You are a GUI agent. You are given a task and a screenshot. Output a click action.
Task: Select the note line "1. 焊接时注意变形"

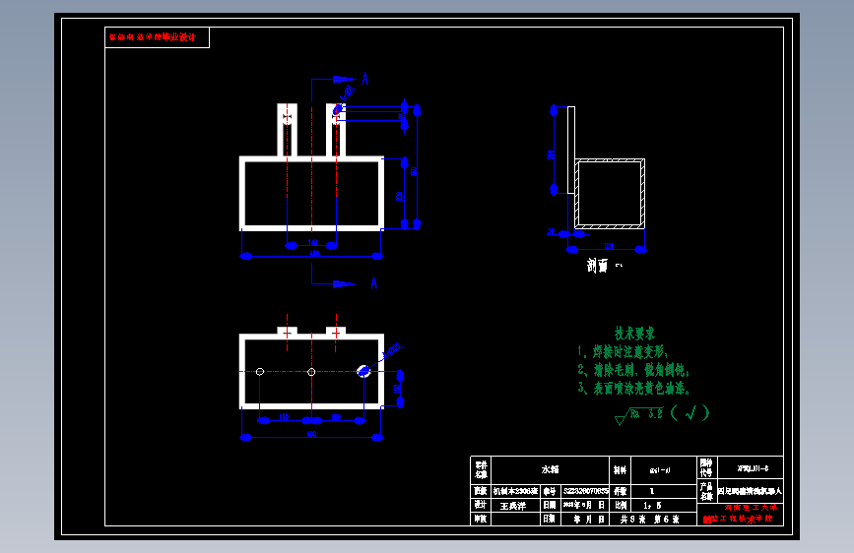[623, 351]
